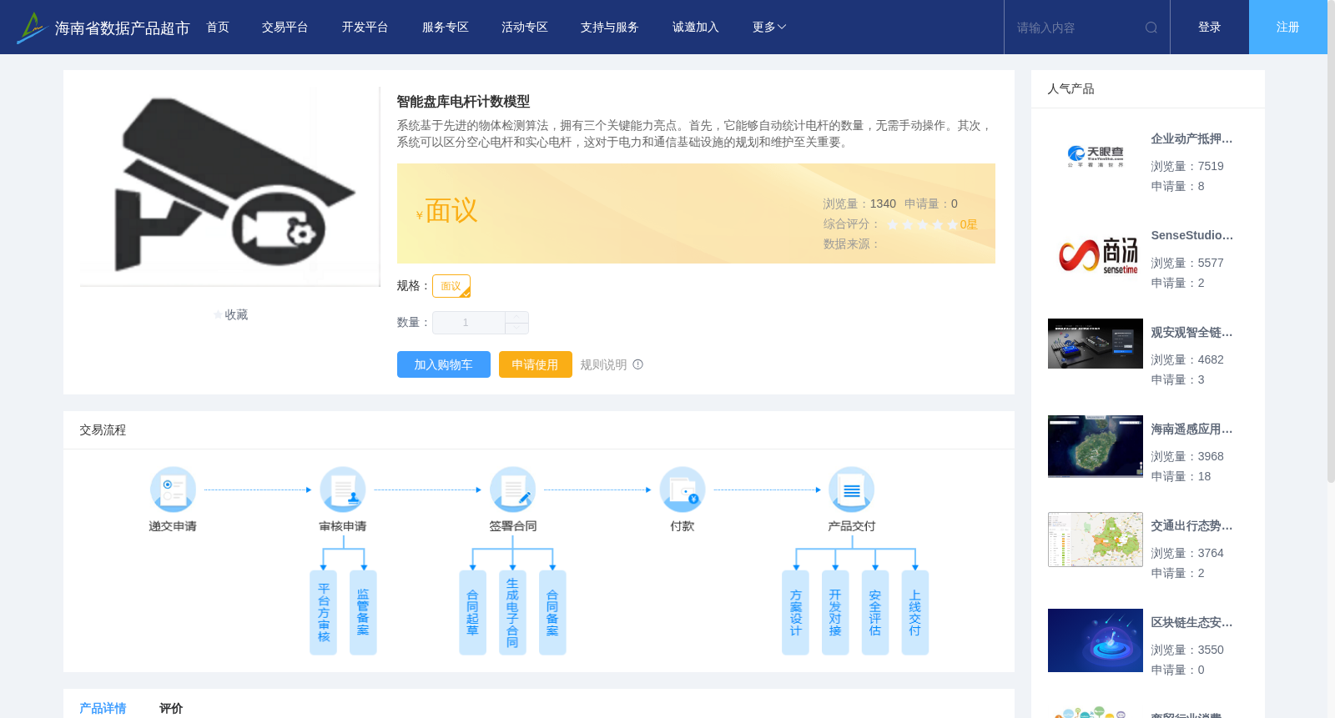Click the 加入购物车 button
This screenshot has height=718, width=1335.
[444, 364]
